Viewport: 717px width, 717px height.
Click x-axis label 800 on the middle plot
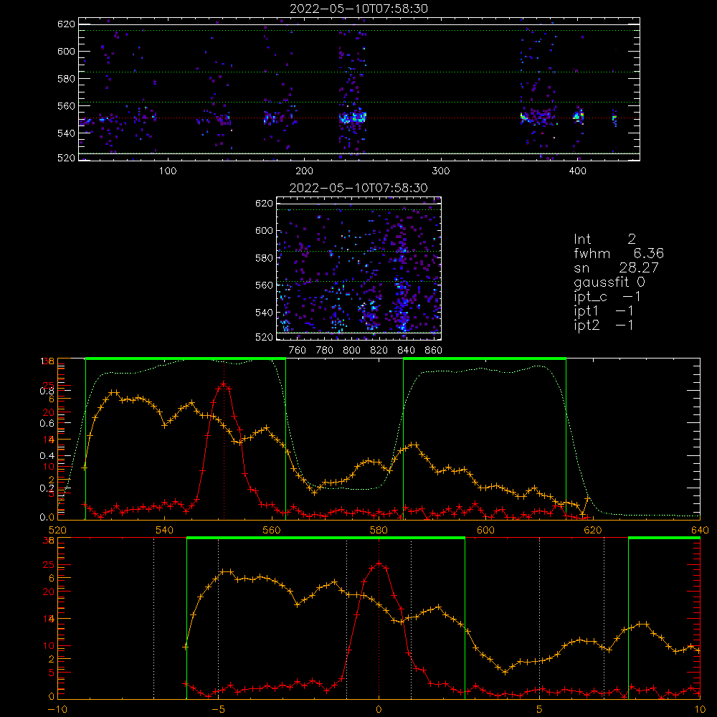351,351
